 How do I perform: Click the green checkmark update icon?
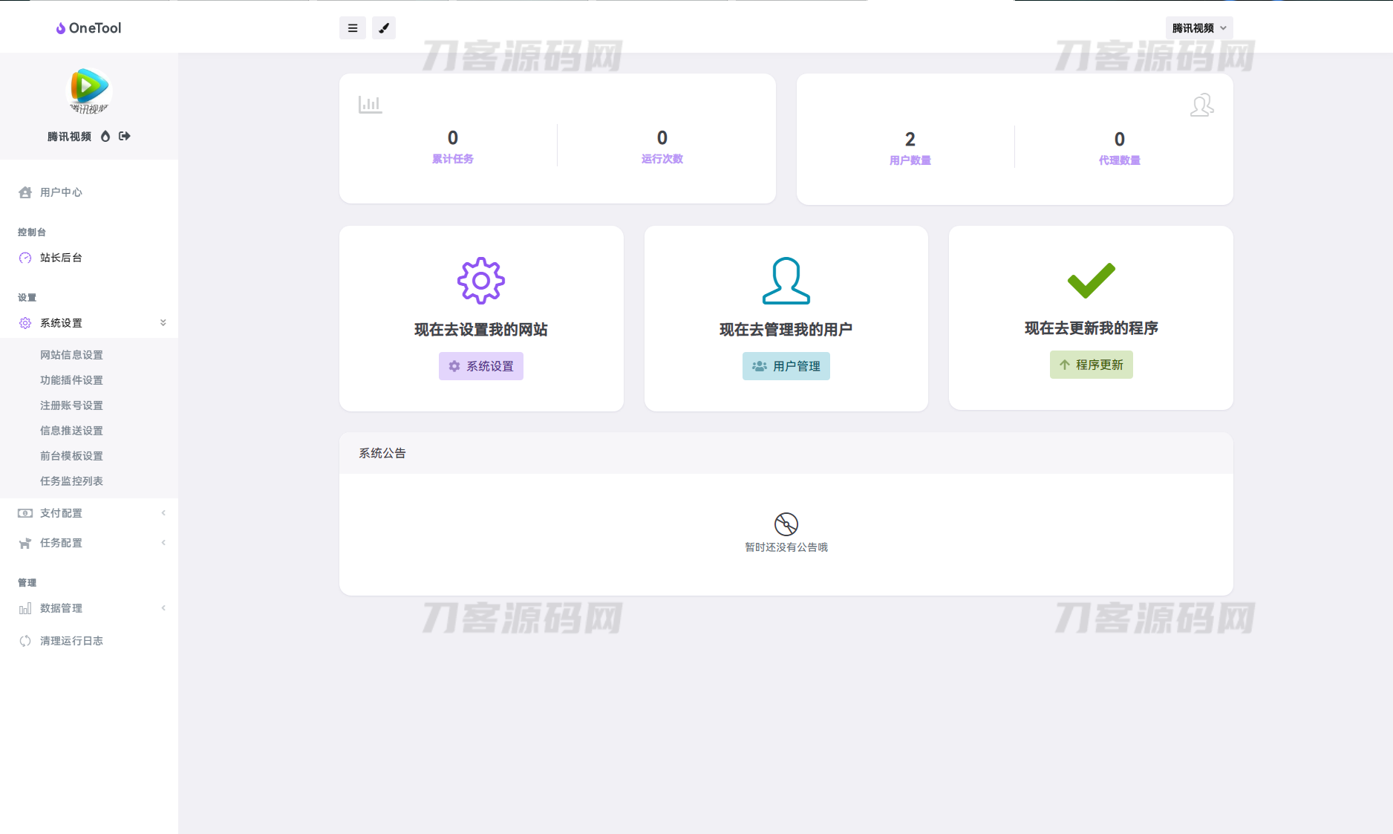pos(1091,280)
